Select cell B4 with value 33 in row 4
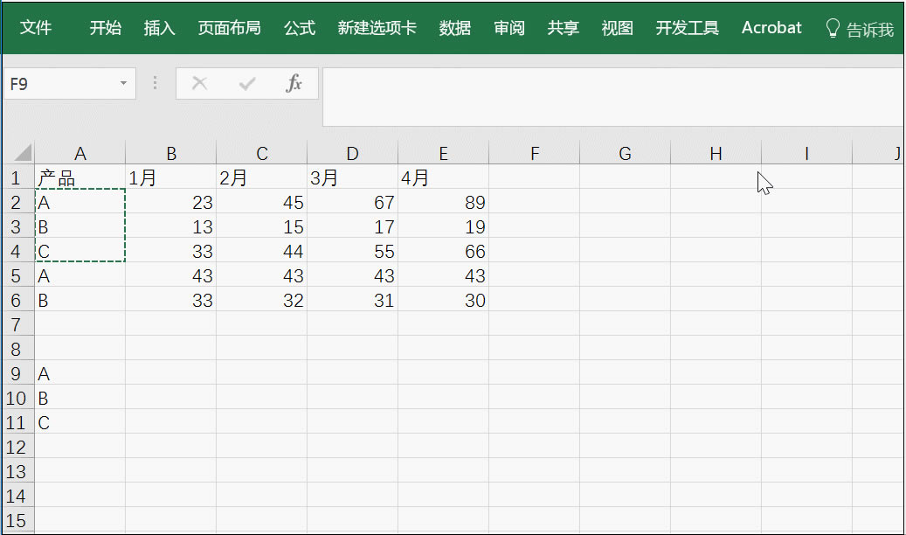This screenshot has width=906, height=535. point(171,250)
